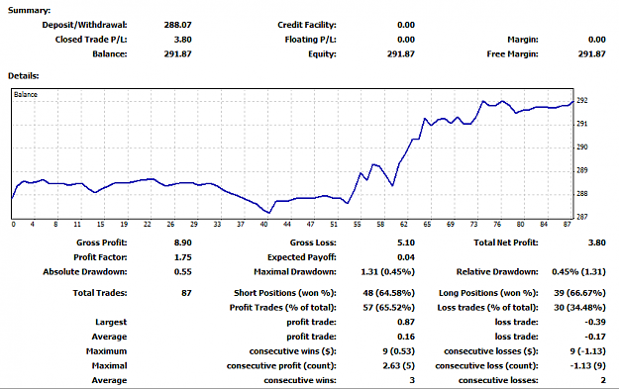619x389 pixels.
Task: Select the Credit Facility label
Action: click(307, 25)
